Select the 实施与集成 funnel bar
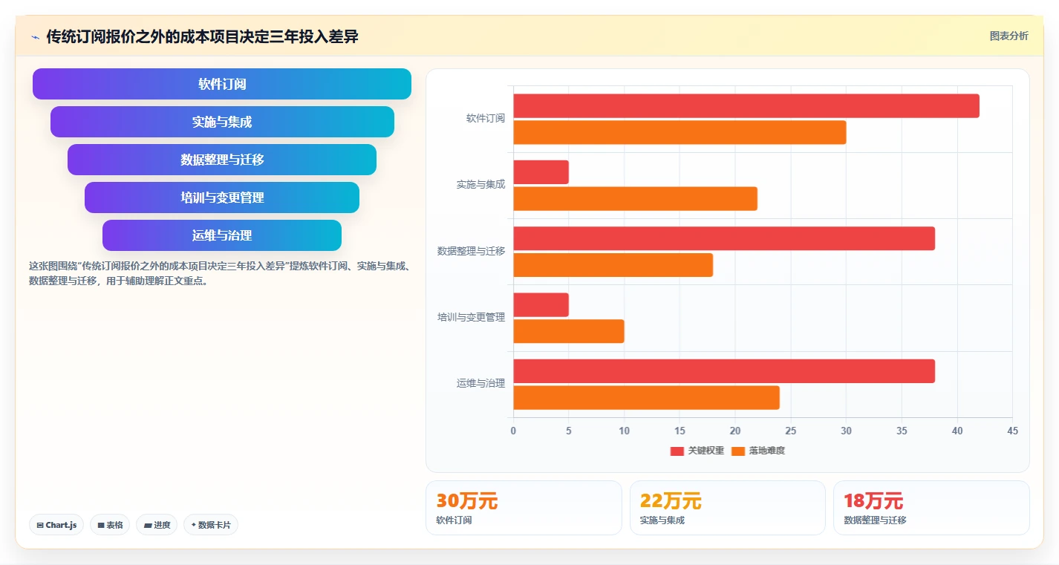 [222, 122]
